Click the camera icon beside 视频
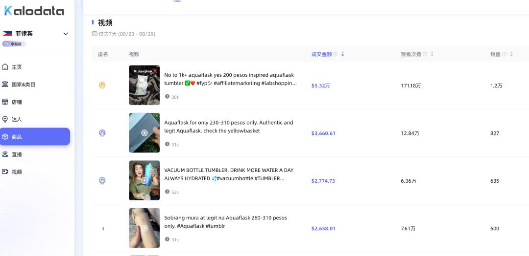529x256 pixels. click(x=5, y=171)
